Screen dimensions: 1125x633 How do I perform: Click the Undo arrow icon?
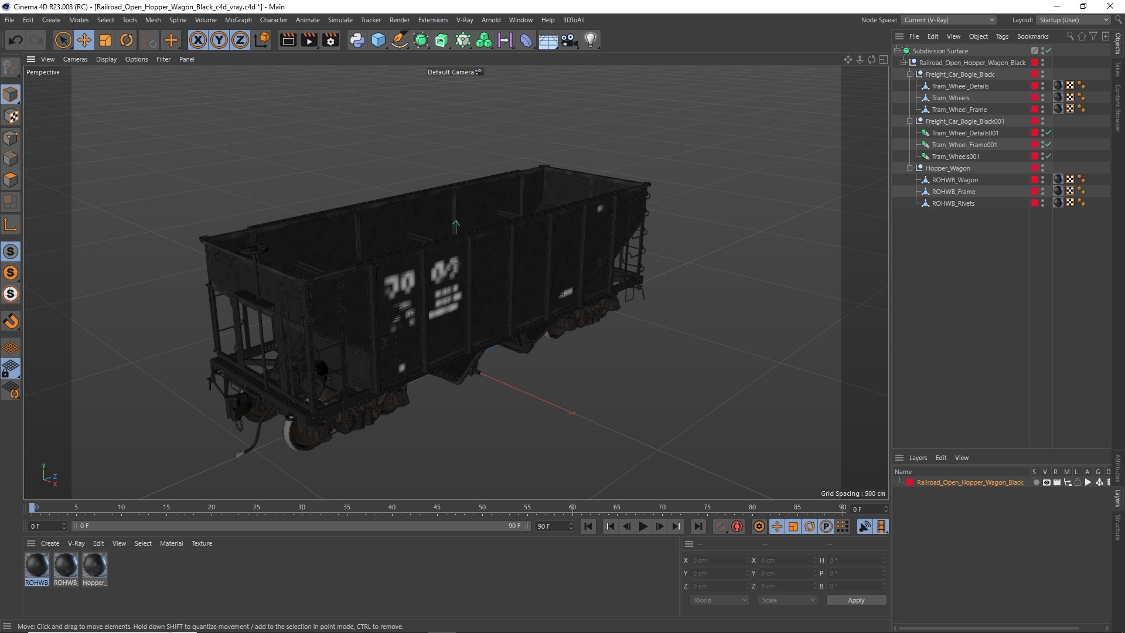coord(16,40)
